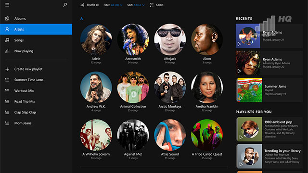Image resolution: width=308 pixels, height=173 pixels.
Task: Click the Road Trip Mix playlist icon
Action: tap(7, 101)
